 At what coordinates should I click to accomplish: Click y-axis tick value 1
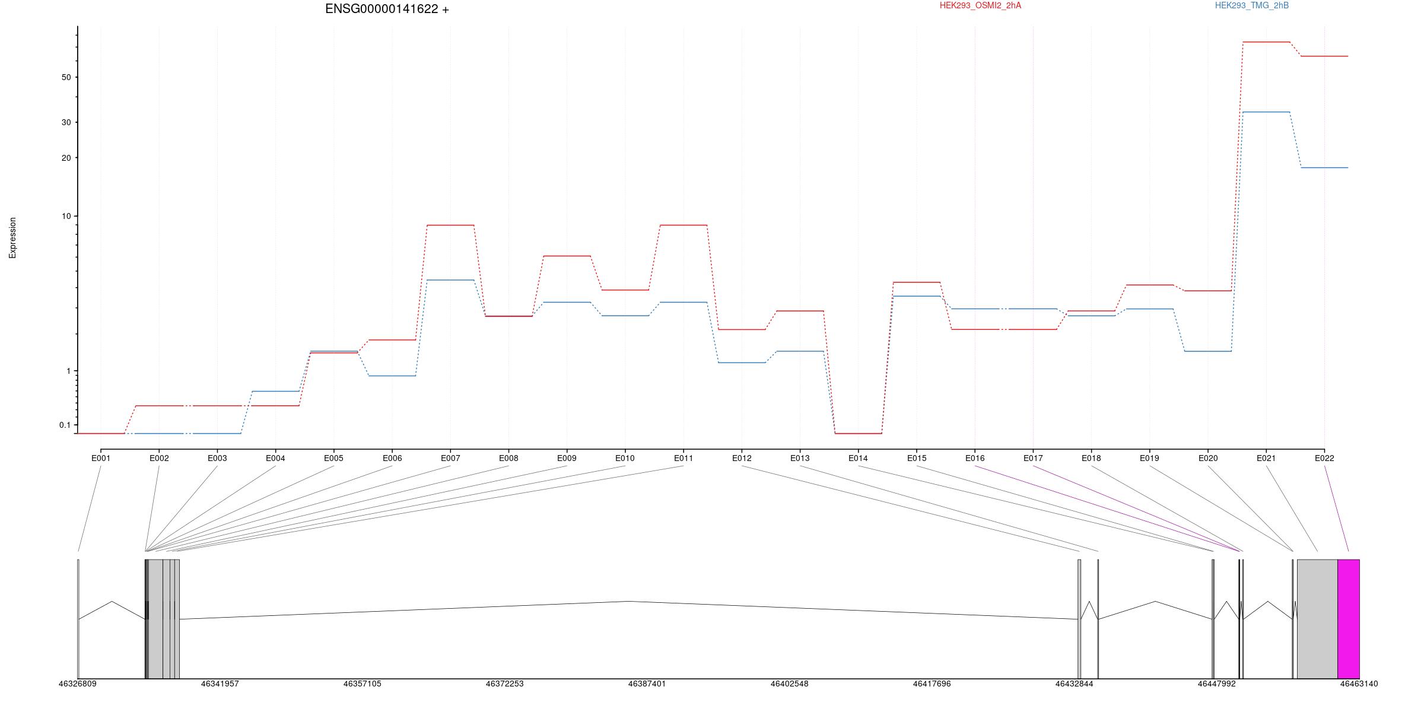69,371
